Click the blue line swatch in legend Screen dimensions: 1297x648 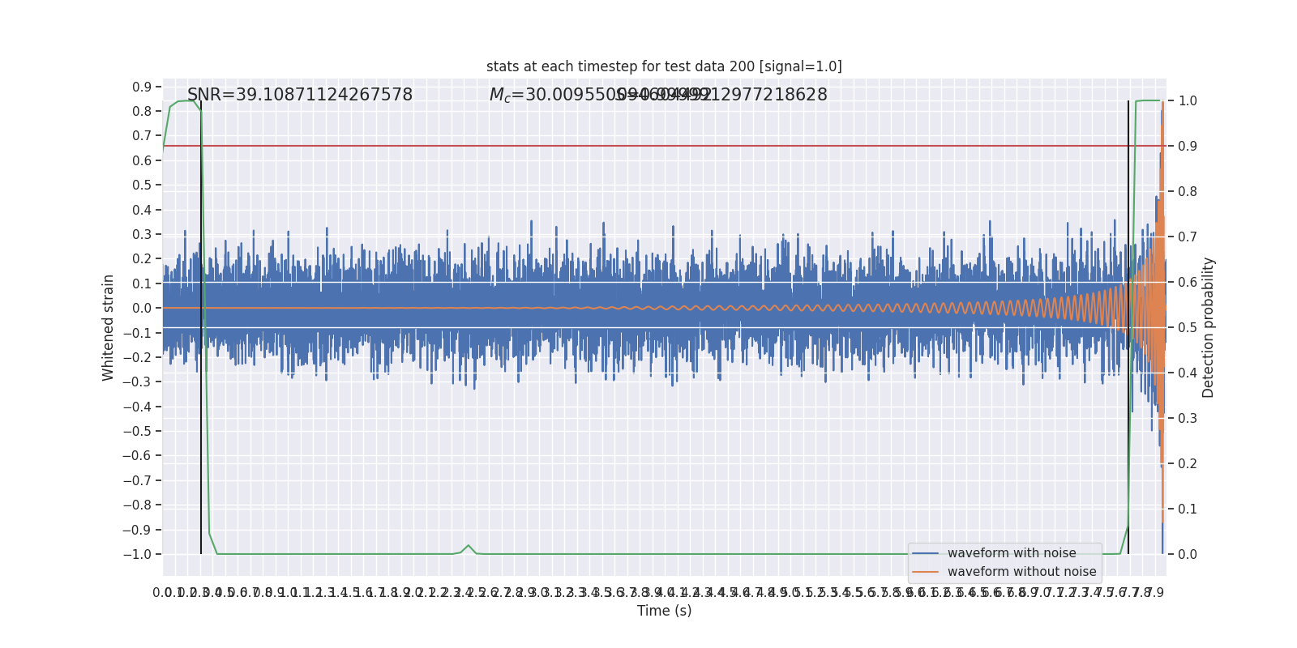(x=925, y=553)
